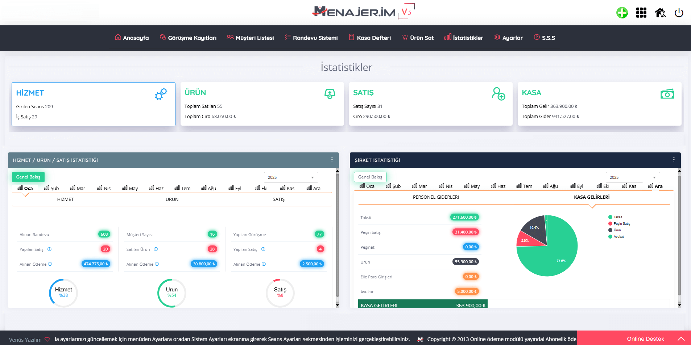Click Genel Bakış button in service statistics
Viewport: 691px width, 345px height.
pyautogui.click(x=28, y=177)
